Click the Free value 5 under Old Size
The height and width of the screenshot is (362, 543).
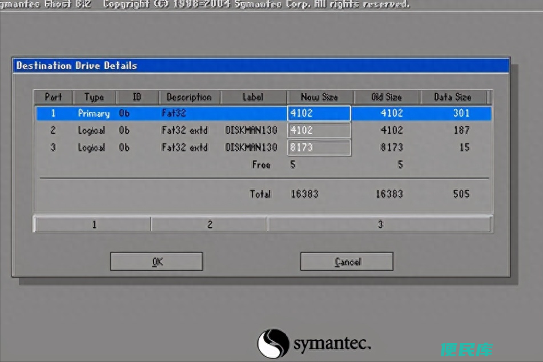click(400, 165)
